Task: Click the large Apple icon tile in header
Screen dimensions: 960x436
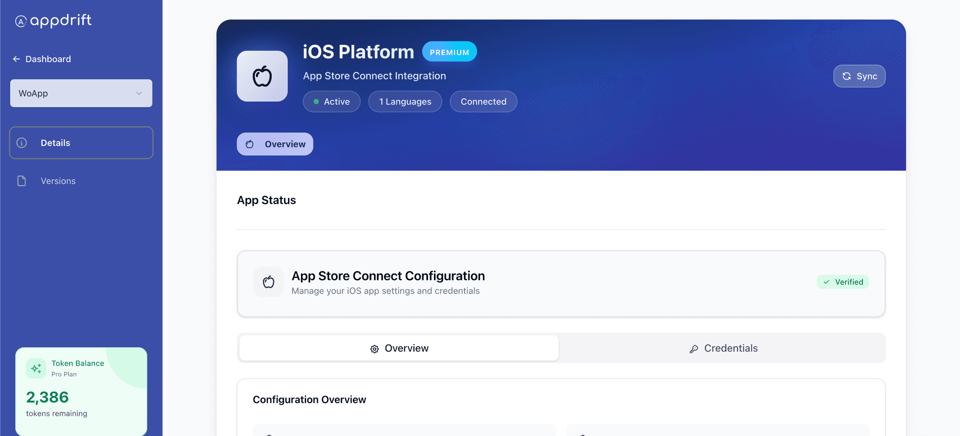Action: pyautogui.click(x=262, y=76)
